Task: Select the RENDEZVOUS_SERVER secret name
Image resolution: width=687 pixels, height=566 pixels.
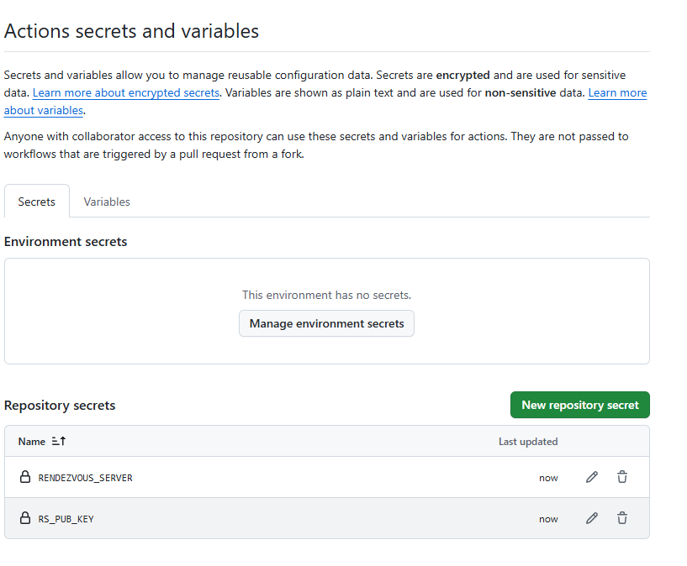Action: click(x=85, y=478)
